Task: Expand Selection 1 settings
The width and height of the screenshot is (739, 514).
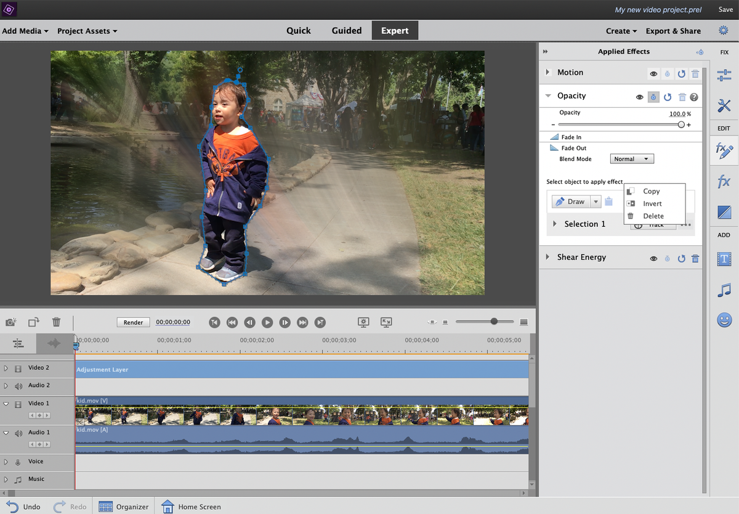Action: pyautogui.click(x=556, y=224)
